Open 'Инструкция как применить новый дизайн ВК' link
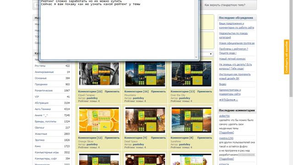293x165 pixels. click(235, 77)
